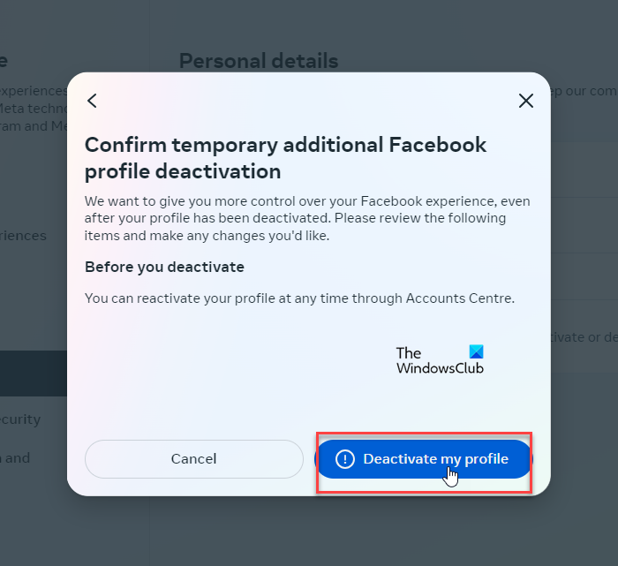Viewport: 618px width, 566px height.
Task: Click the paragraph about more control over Facebook
Action: (x=307, y=217)
